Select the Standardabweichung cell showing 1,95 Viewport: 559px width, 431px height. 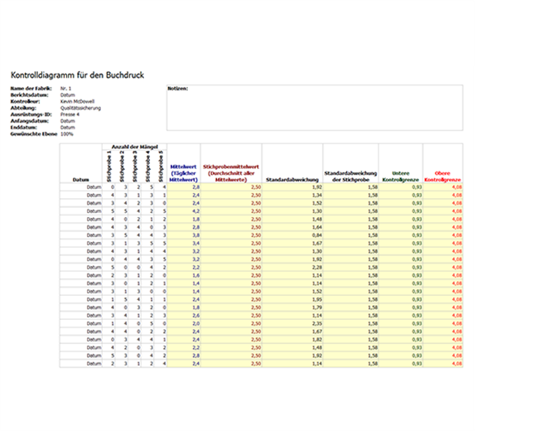pyautogui.click(x=292, y=299)
